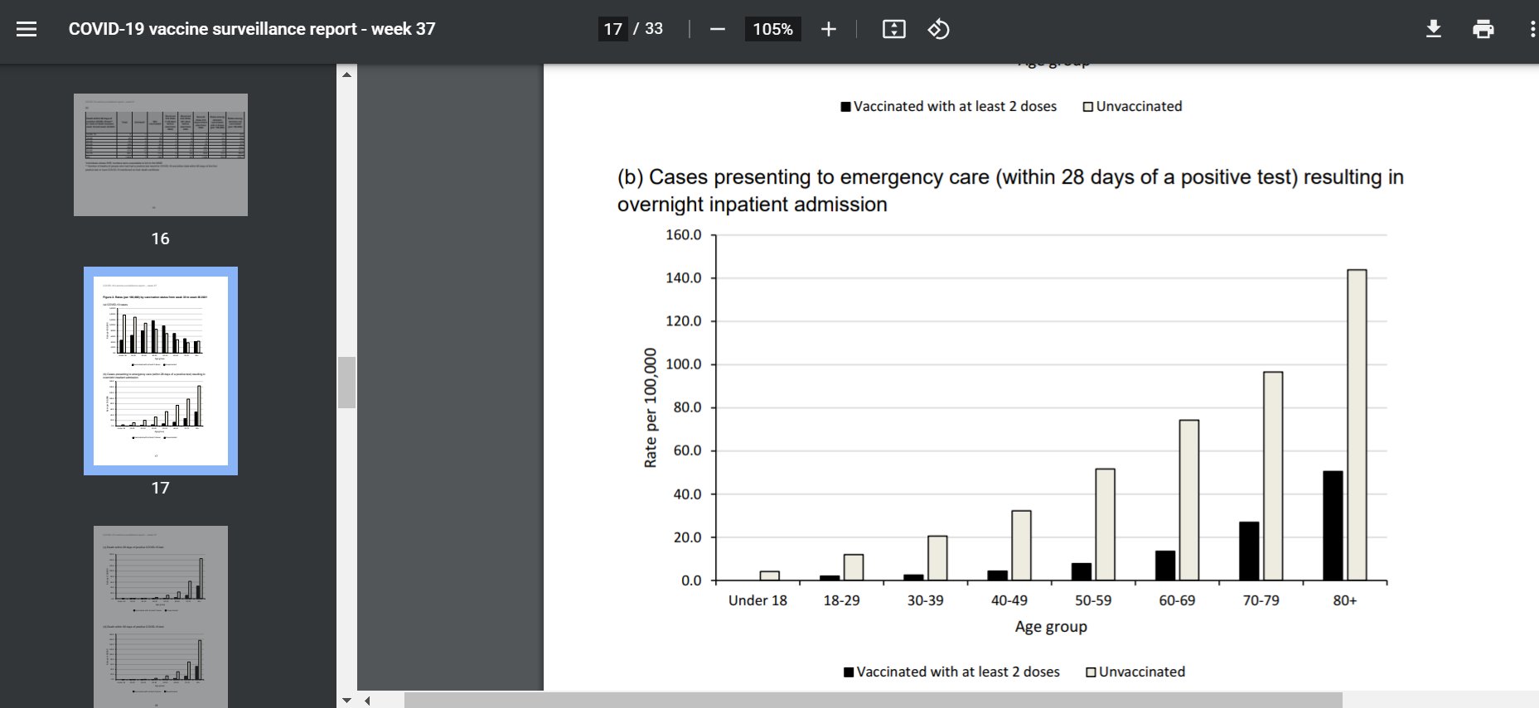Click the vaccinated black bar for 70-79
The width and height of the screenshot is (1539, 708).
point(1249,551)
